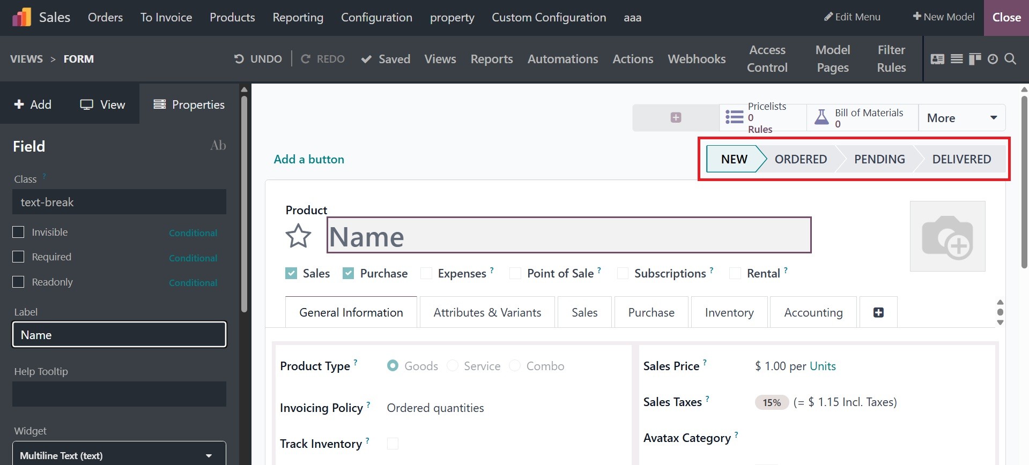The height and width of the screenshot is (465, 1029).
Task: Open the Accounting notebook tab
Action: [813, 312]
